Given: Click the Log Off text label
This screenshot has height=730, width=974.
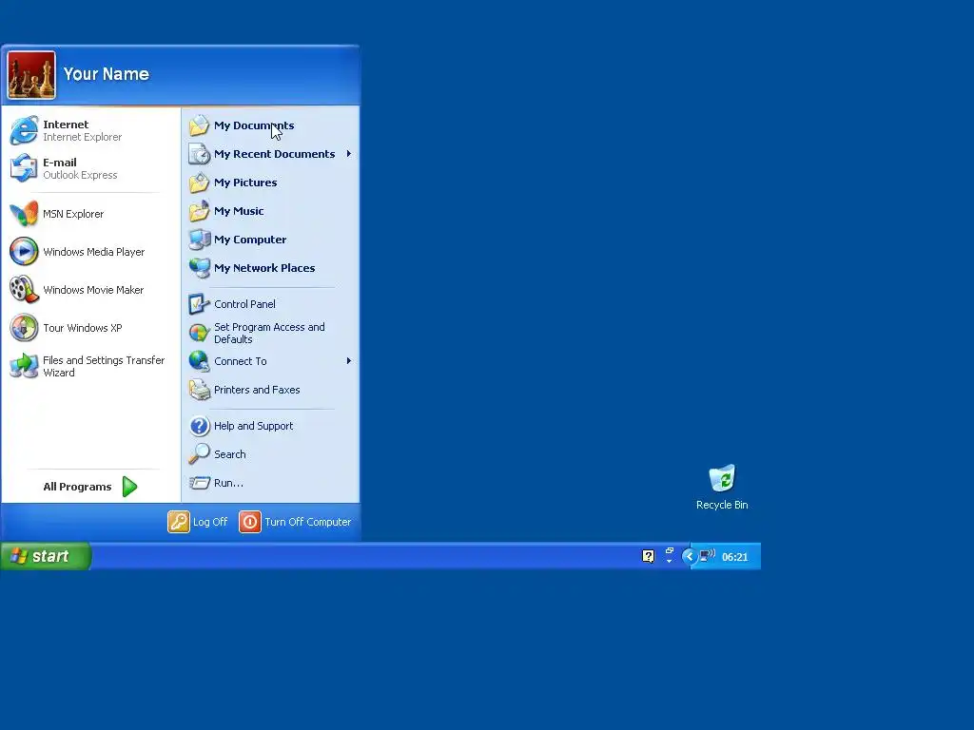Looking at the screenshot, I should coord(210,522).
